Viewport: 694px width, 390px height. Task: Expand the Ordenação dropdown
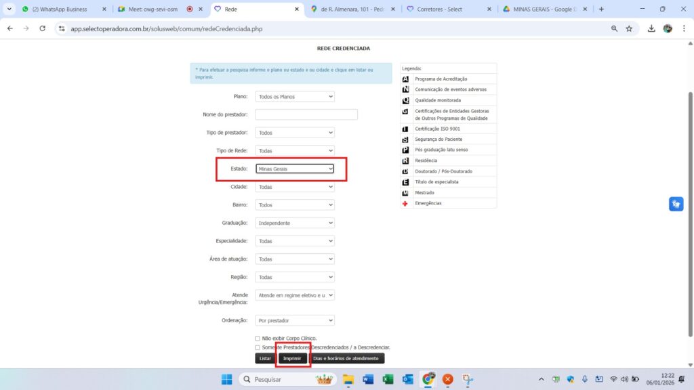pos(295,320)
